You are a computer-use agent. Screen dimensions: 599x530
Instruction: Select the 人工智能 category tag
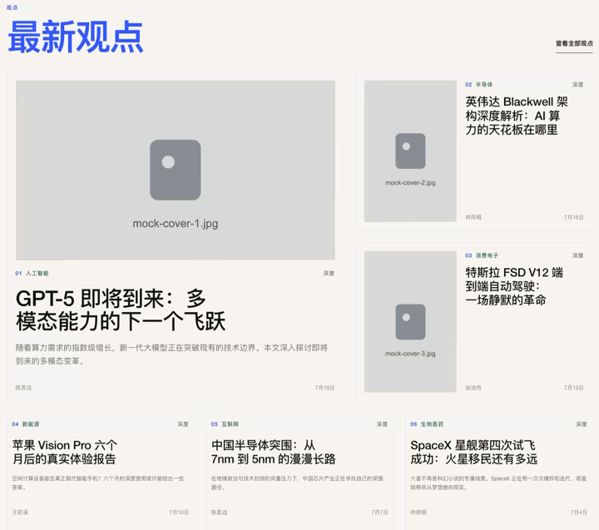coord(37,273)
